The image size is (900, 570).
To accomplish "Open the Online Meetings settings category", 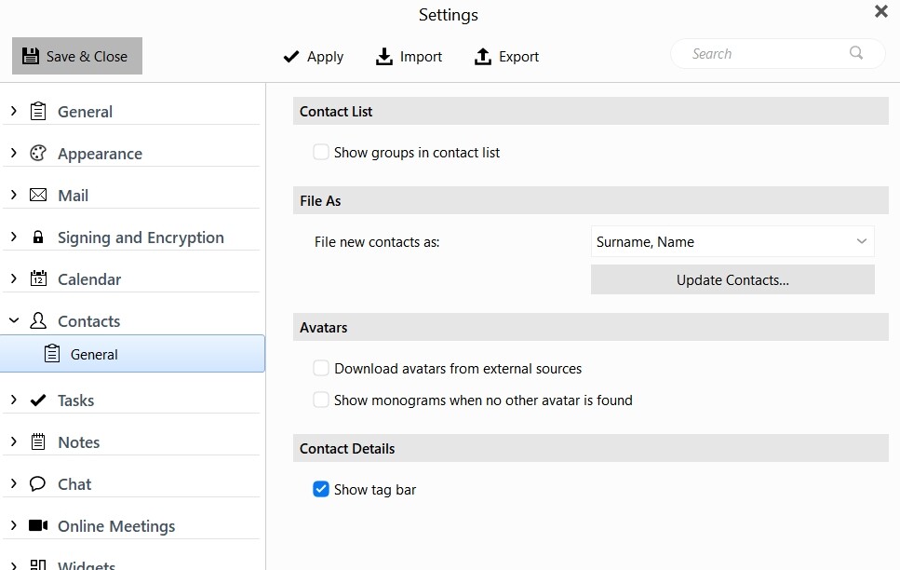I will pos(116,526).
